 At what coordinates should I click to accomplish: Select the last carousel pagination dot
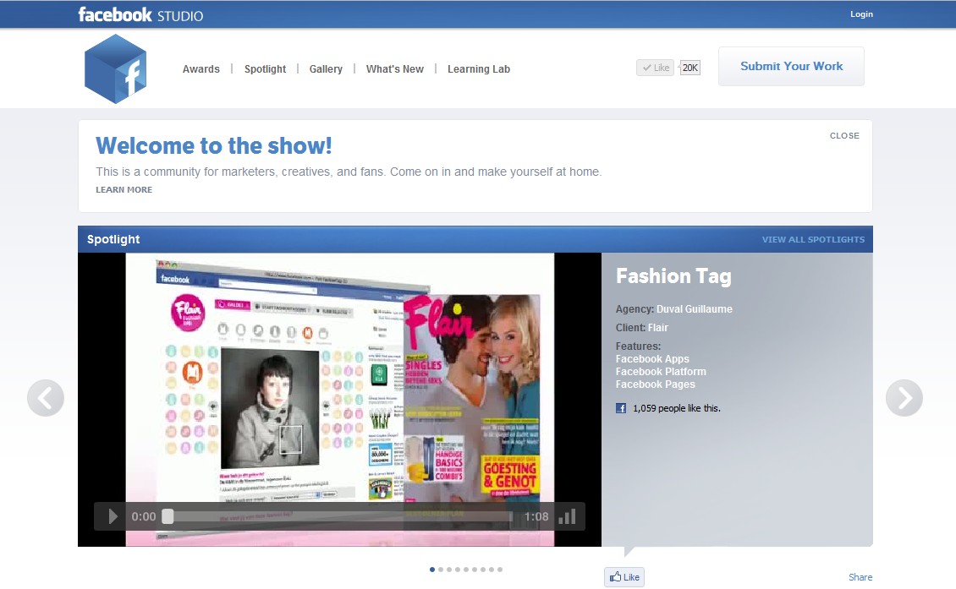[500, 570]
